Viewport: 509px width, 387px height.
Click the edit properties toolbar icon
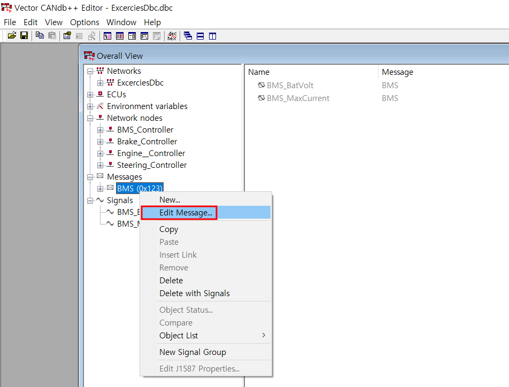click(67, 36)
